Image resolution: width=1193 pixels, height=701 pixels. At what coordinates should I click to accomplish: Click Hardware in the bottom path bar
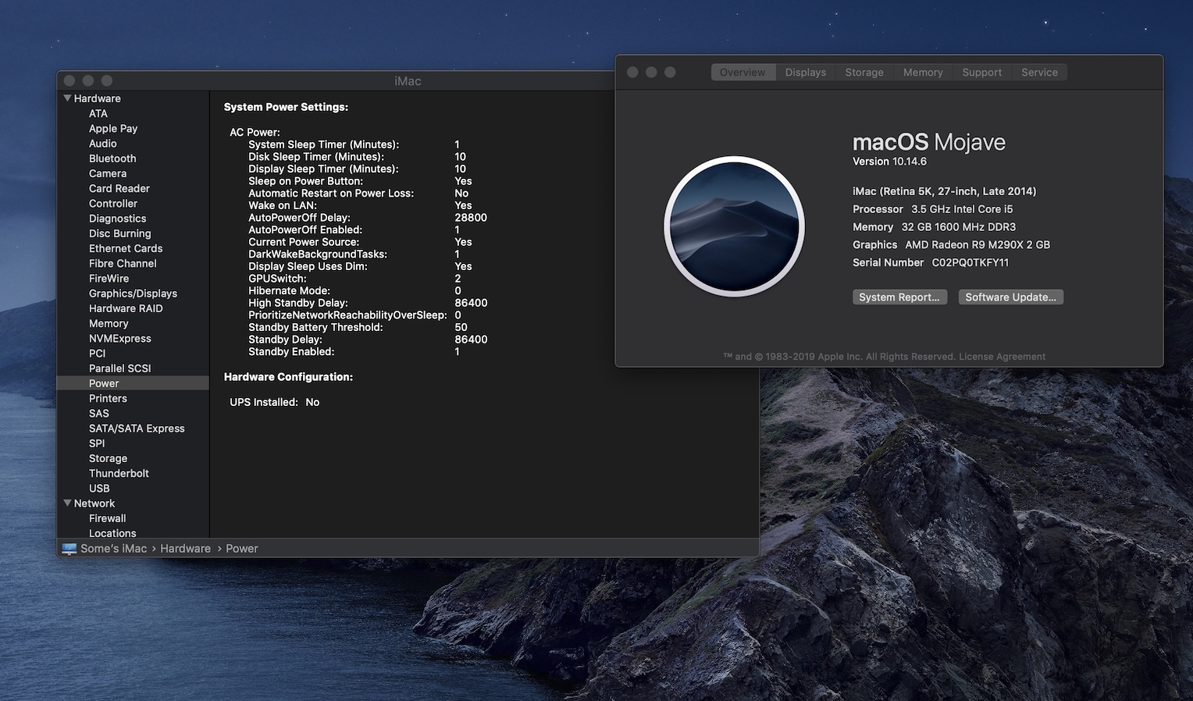pos(186,549)
